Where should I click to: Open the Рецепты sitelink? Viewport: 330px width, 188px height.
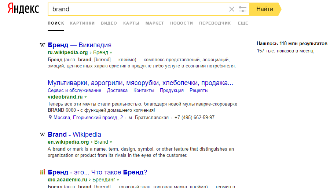pos(199,91)
